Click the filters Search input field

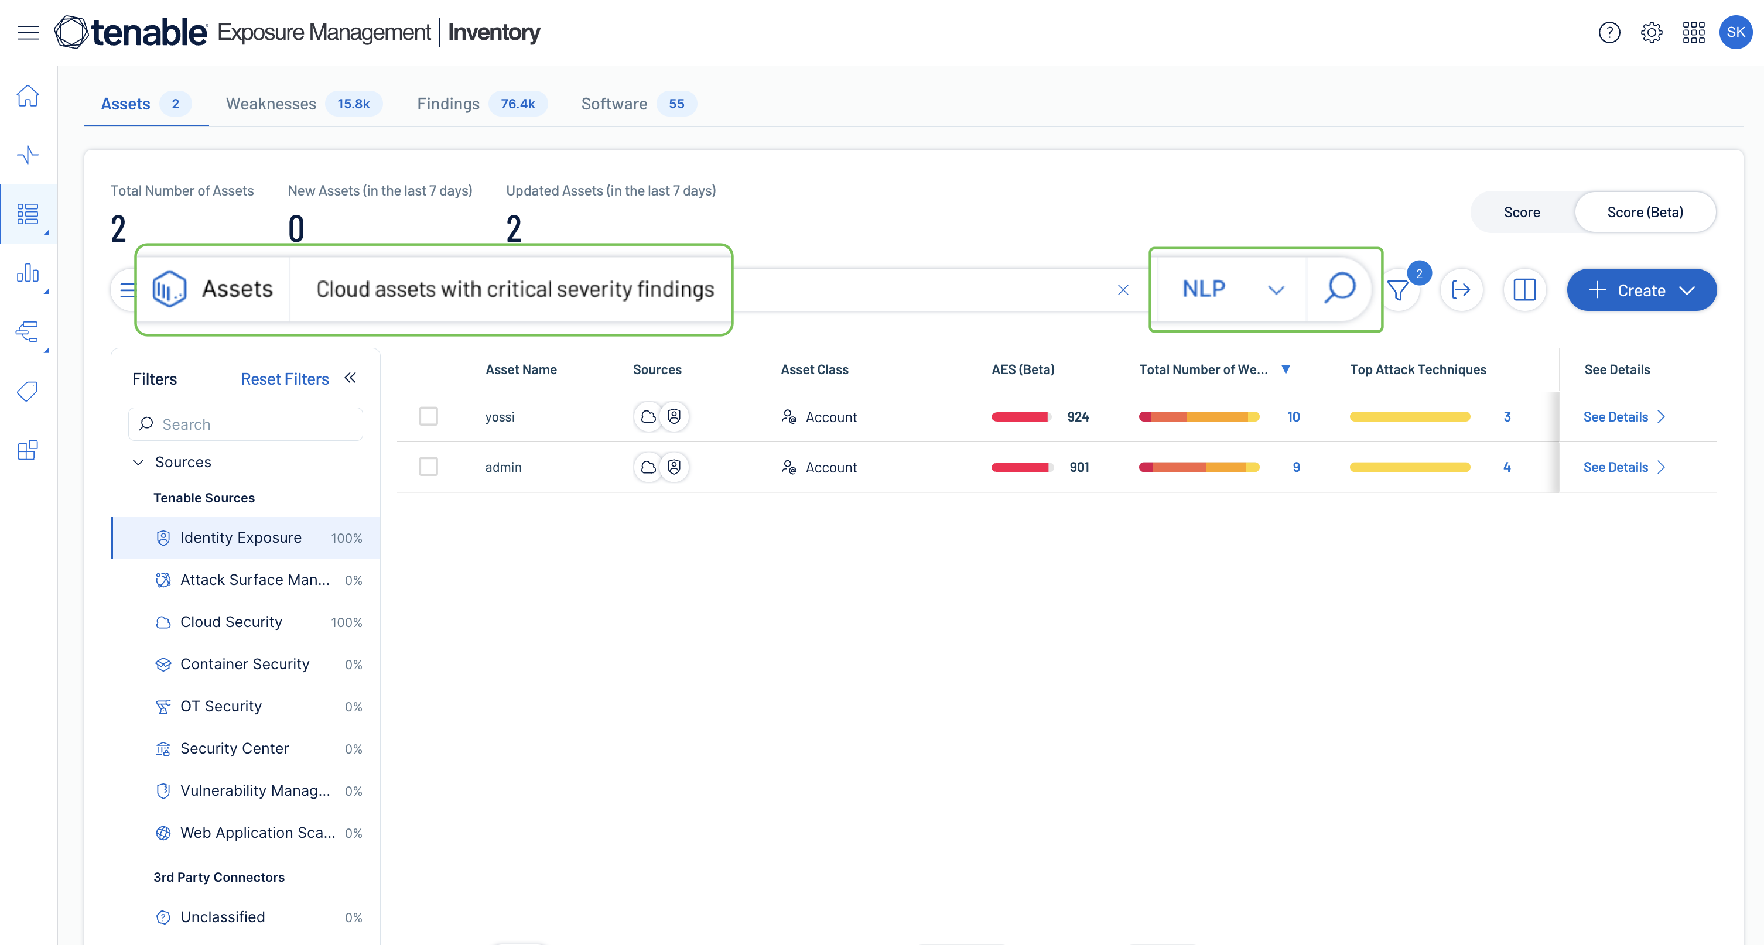[x=245, y=424]
